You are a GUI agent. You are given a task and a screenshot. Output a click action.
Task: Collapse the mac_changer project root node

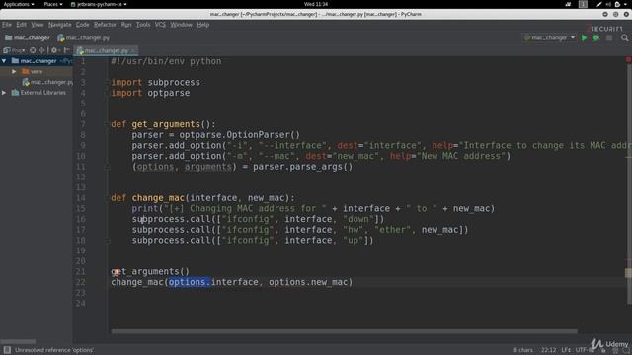click(x=4, y=61)
